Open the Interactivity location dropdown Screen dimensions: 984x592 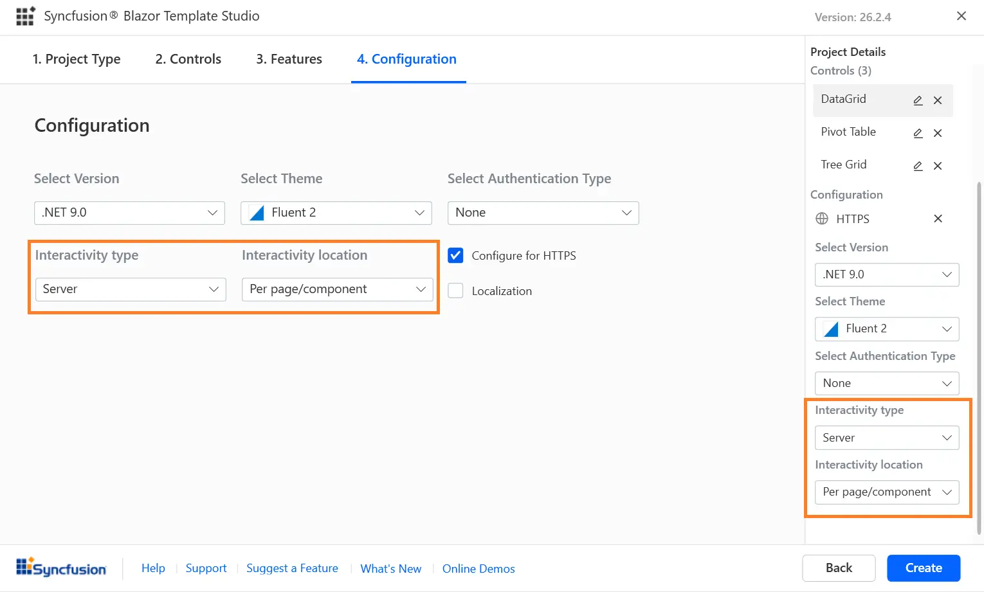(x=336, y=289)
